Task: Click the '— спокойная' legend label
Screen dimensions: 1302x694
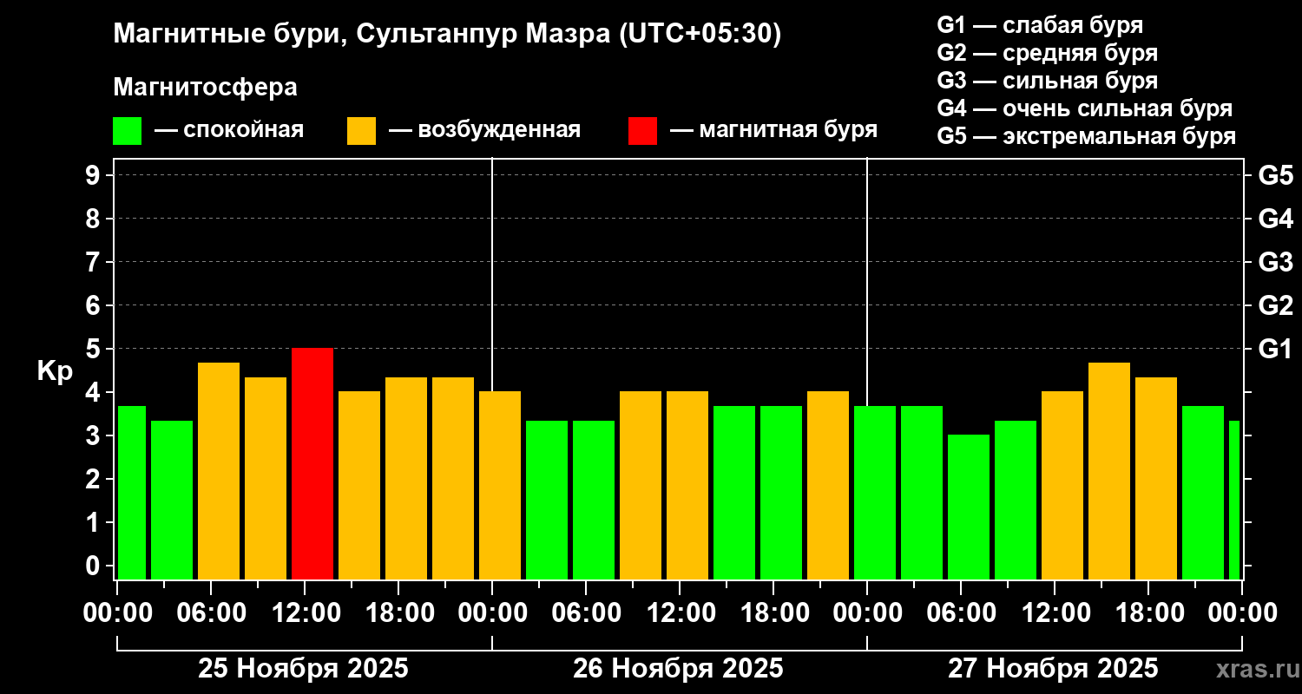Action: [x=229, y=131]
